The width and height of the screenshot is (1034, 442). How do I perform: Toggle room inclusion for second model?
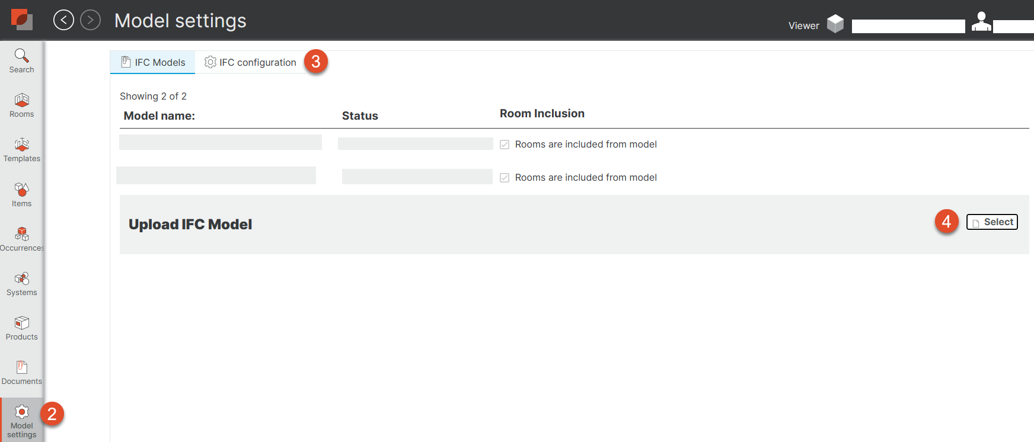pyautogui.click(x=505, y=178)
